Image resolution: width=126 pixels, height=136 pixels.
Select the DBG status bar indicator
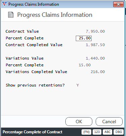[119, 132]
